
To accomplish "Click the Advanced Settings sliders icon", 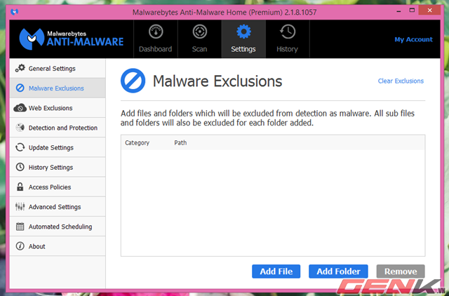I will 20,206.
